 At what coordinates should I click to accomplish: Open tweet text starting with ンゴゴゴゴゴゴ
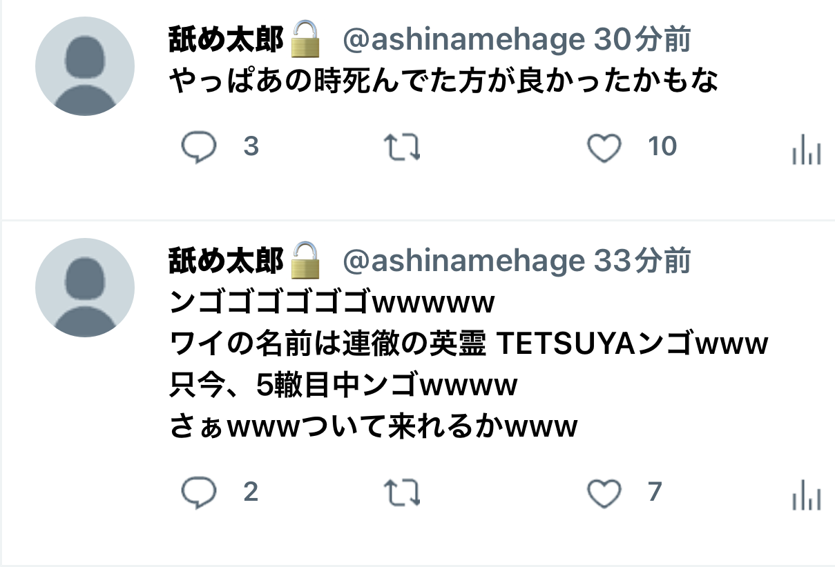(469, 365)
